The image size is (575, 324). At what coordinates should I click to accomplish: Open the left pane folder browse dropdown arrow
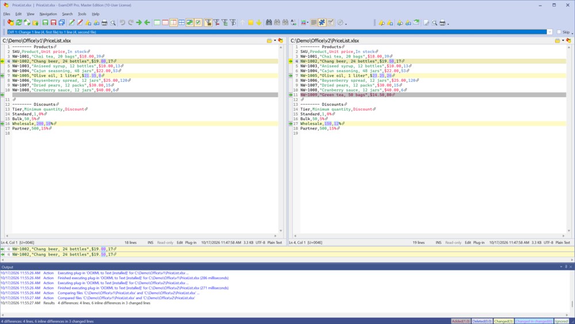[275, 41]
